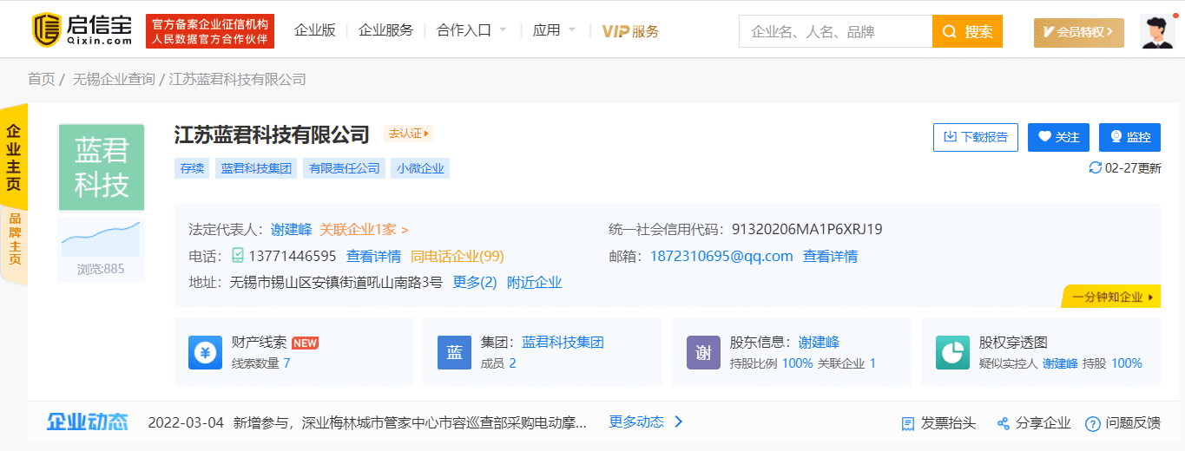Follow the company with 关注 button
1185x451 pixels.
point(1058,137)
